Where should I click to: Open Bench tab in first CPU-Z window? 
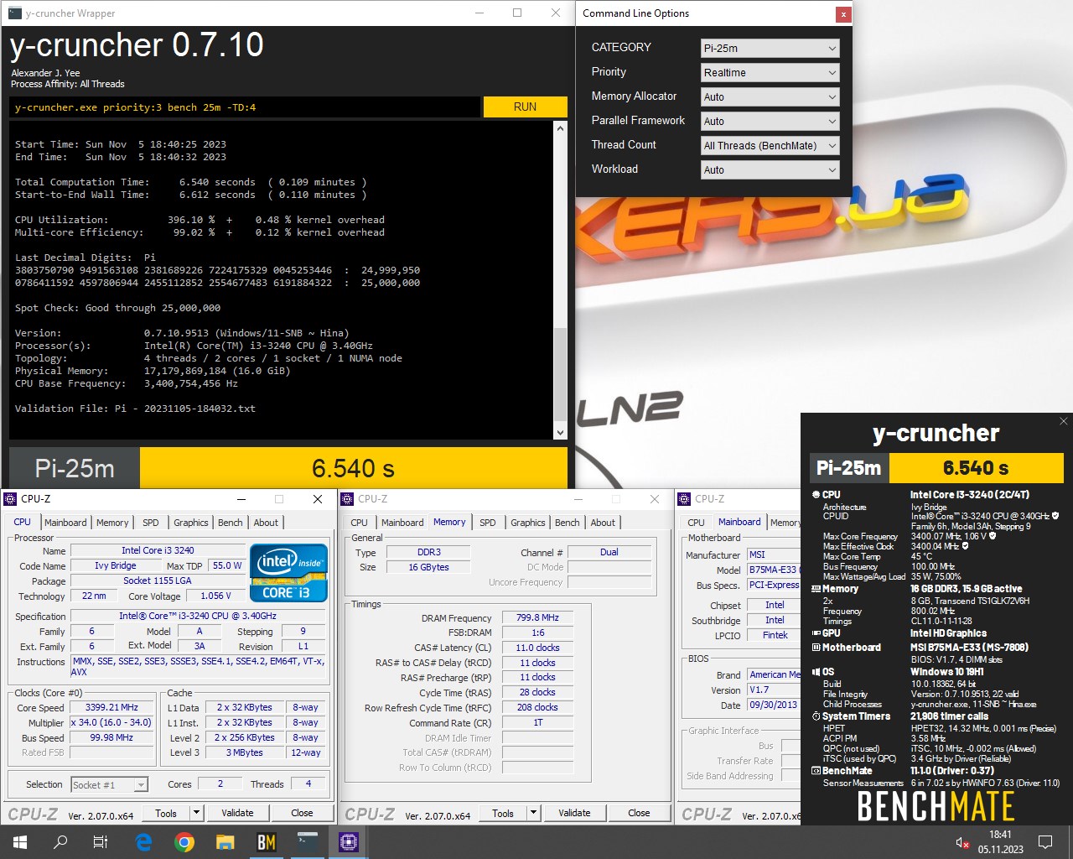[x=231, y=523]
